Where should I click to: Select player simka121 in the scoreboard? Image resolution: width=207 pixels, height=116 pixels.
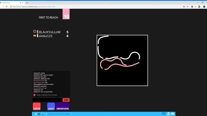click(46, 36)
